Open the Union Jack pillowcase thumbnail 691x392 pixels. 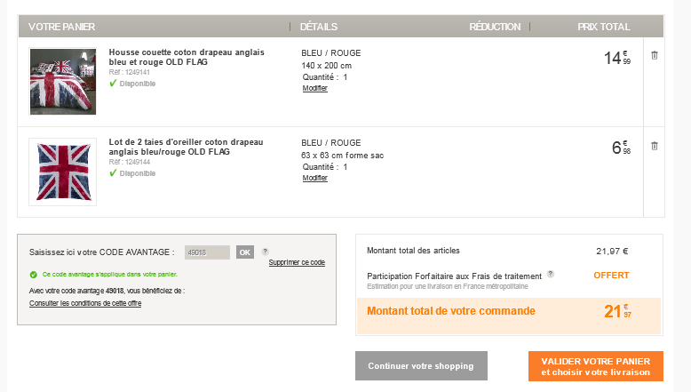[62, 172]
